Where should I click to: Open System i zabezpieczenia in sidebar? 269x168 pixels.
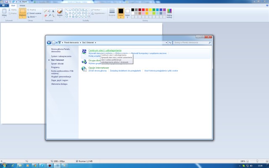click(61, 56)
